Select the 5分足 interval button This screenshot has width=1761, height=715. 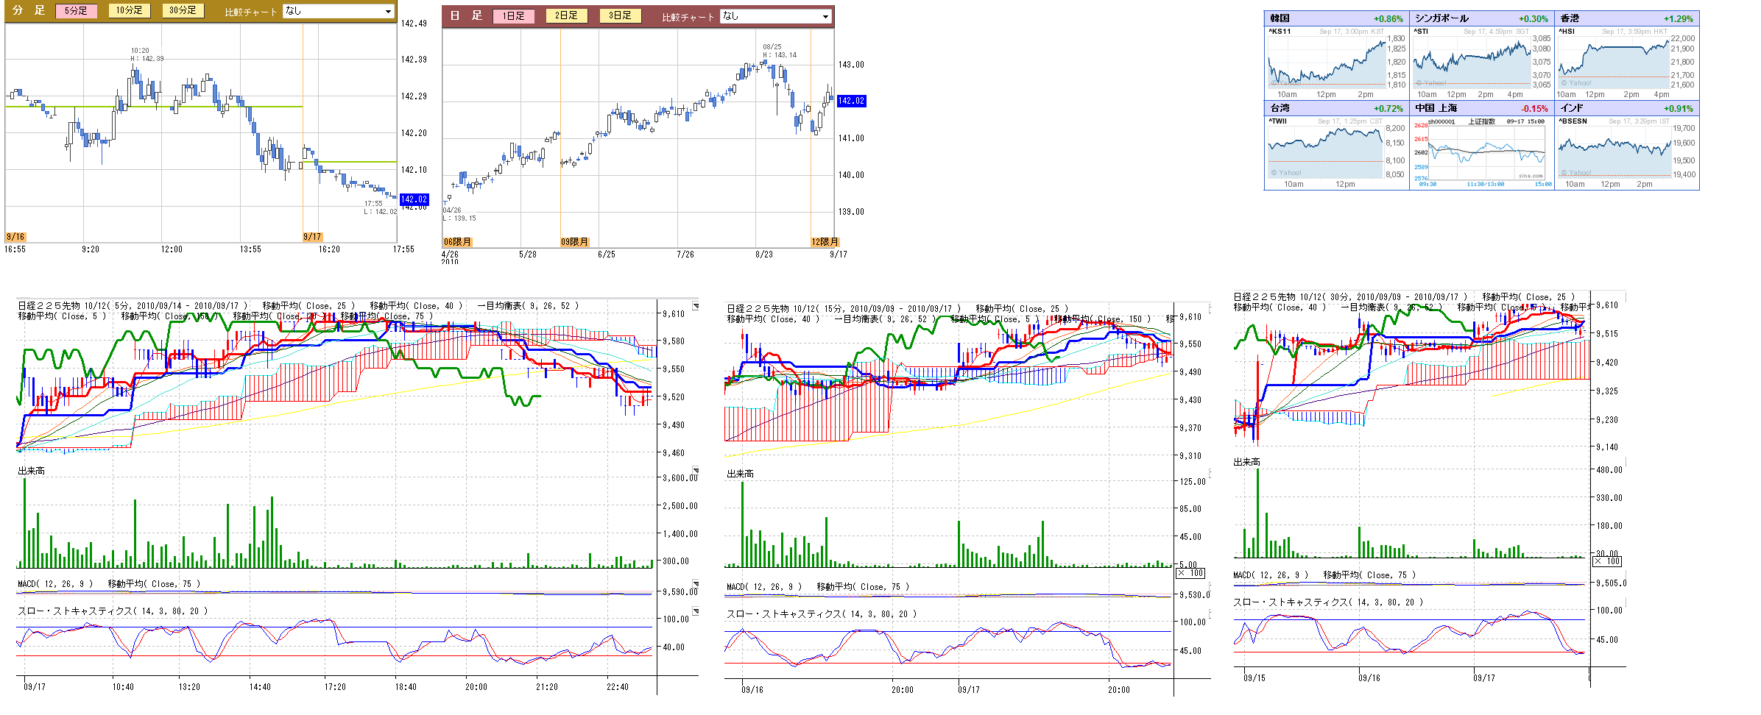pos(76,11)
